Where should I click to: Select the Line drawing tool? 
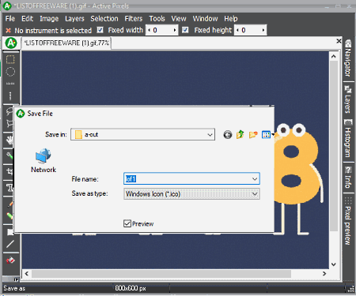coord(10,244)
